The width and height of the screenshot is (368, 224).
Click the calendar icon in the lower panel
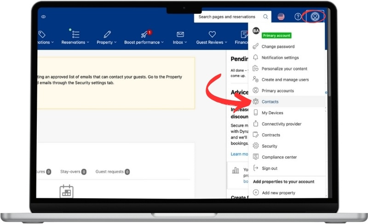66,191
